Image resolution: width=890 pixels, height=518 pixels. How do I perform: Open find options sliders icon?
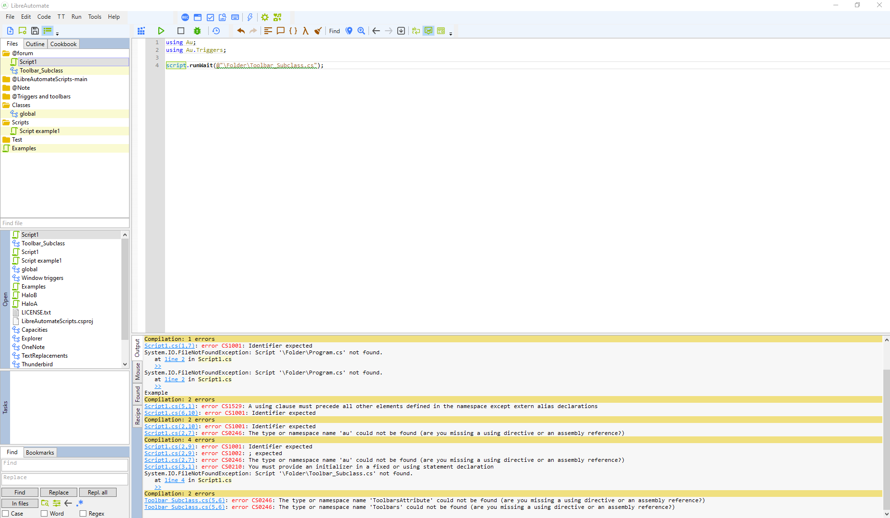(x=57, y=503)
